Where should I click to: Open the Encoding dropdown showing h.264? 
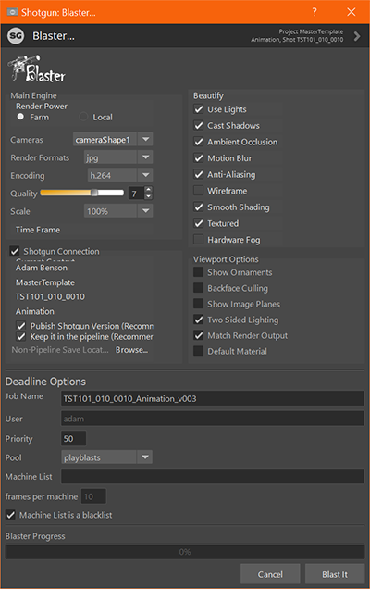120,175
